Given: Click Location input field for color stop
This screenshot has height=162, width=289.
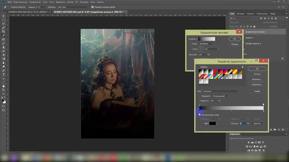Looking at the screenshot, I should tap(243, 124).
